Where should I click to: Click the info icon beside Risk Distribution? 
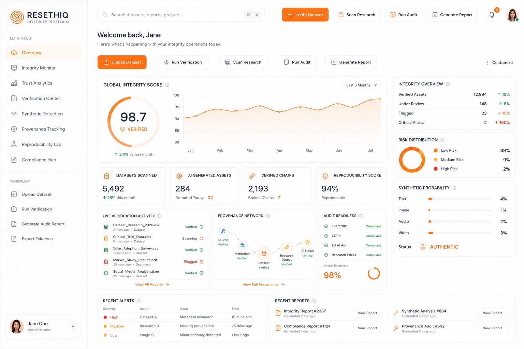point(442,140)
